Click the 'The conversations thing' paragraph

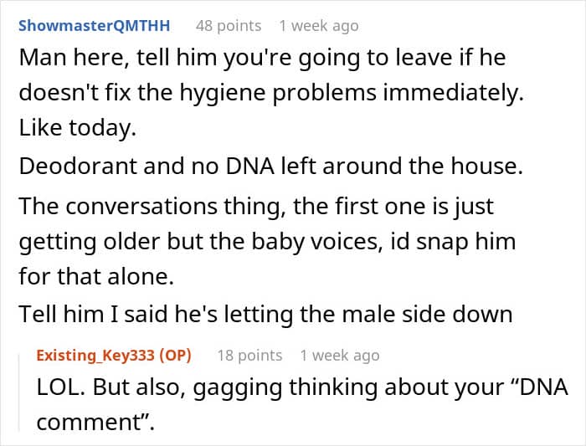(x=267, y=241)
